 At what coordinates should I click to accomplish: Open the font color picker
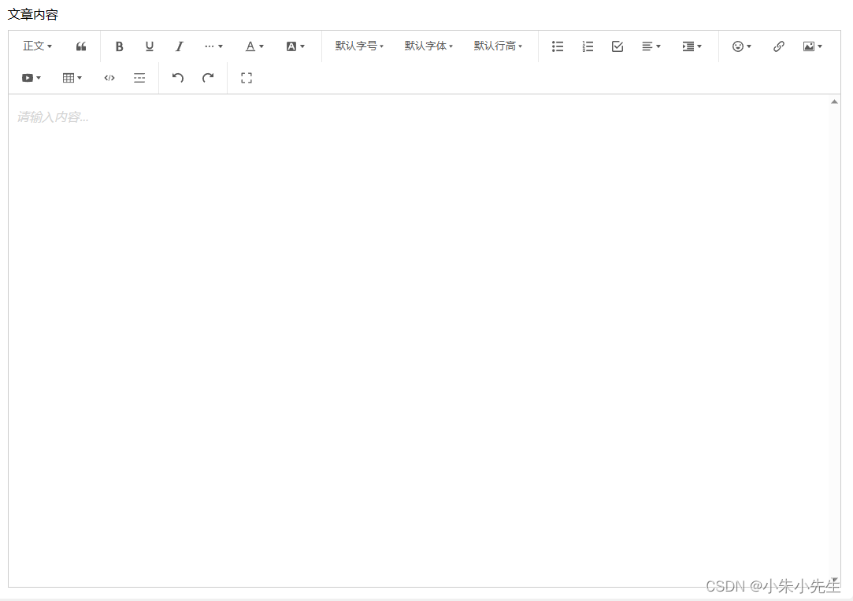click(254, 46)
